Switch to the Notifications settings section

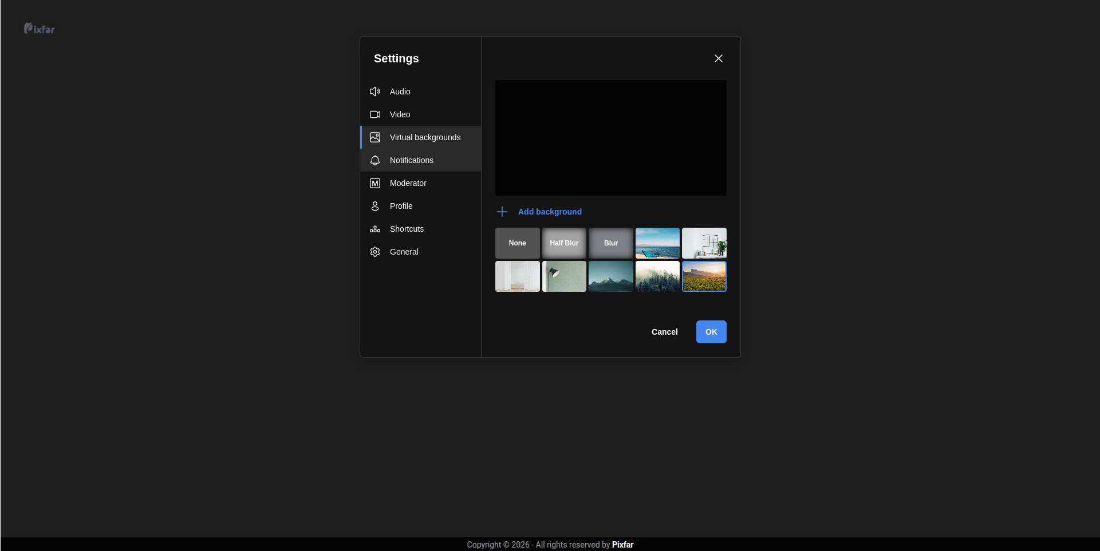(x=412, y=160)
